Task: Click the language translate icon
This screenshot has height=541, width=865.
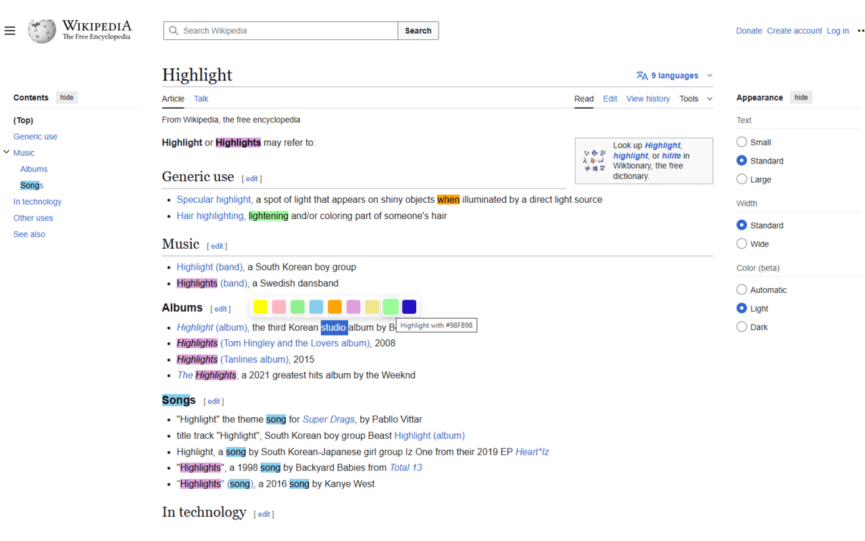Action: point(642,76)
